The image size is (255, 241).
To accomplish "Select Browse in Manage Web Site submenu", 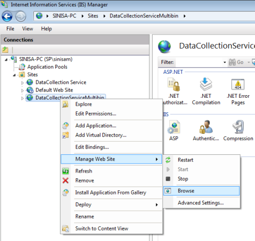I will (202, 191).
